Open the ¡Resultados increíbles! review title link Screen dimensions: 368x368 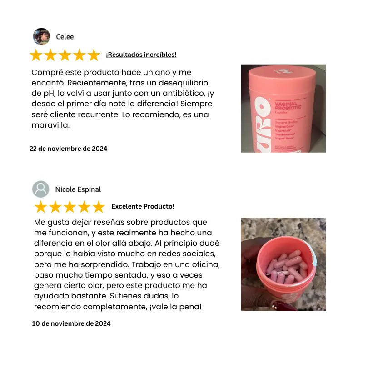[x=141, y=55]
